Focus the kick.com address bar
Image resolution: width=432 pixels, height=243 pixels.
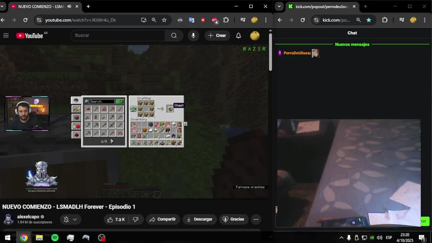coord(336,20)
